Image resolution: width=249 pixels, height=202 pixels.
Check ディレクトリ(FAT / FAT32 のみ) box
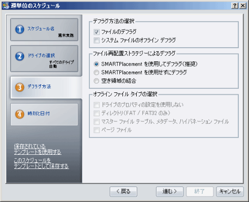pyautogui.click(x=97, y=113)
